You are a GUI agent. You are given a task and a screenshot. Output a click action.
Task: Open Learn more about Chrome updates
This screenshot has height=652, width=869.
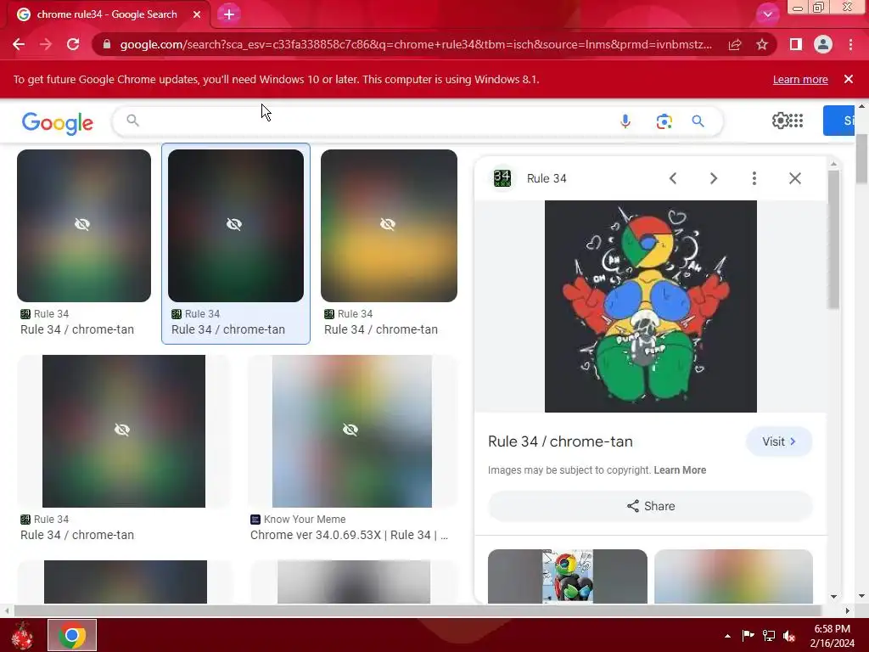tap(800, 79)
